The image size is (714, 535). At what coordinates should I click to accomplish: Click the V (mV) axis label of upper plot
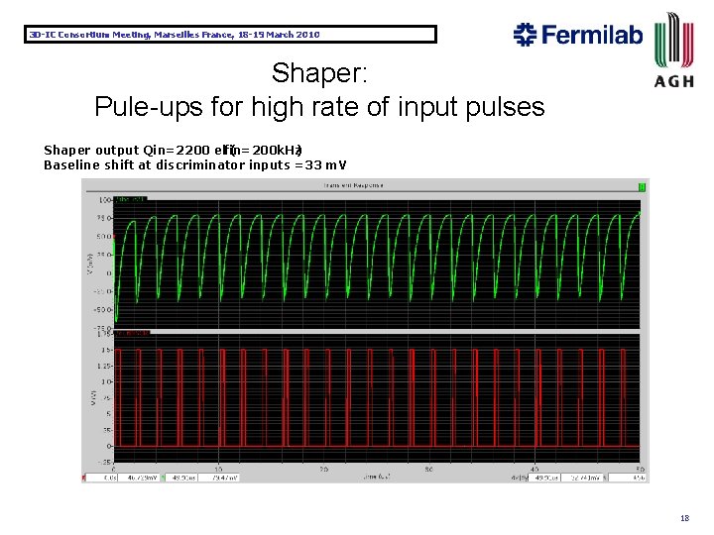(90, 264)
